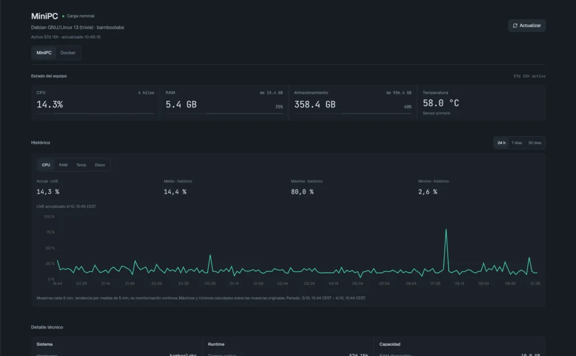
Task: Click the Detalle técnico heading
Action: [47, 327]
